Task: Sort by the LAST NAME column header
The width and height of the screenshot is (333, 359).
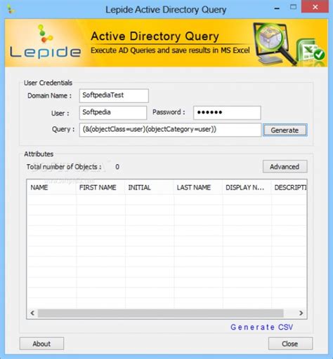Action: [x=198, y=187]
